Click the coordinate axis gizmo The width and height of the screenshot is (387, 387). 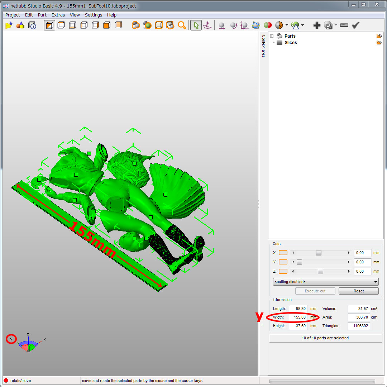28,343
